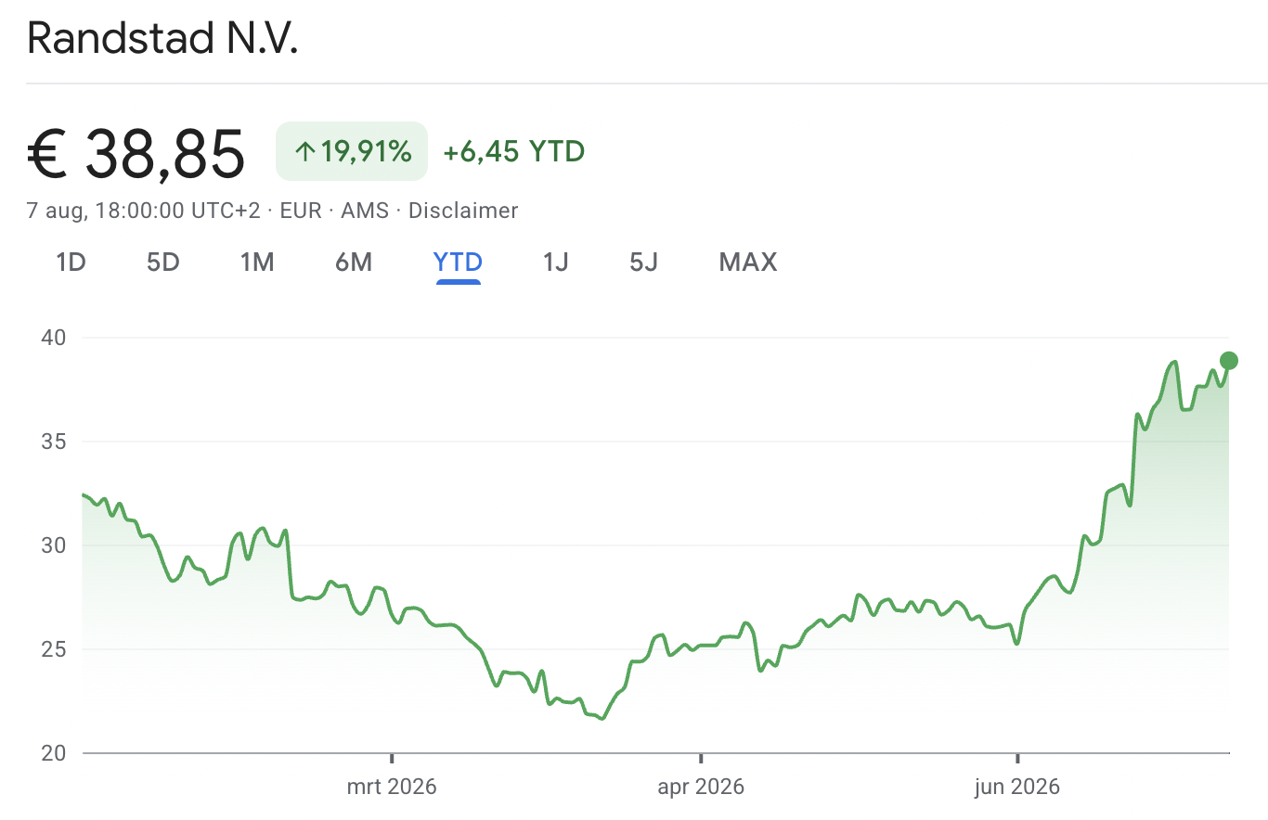Click the AMS exchange label
The image size is (1268, 820).
[x=363, y=211]
